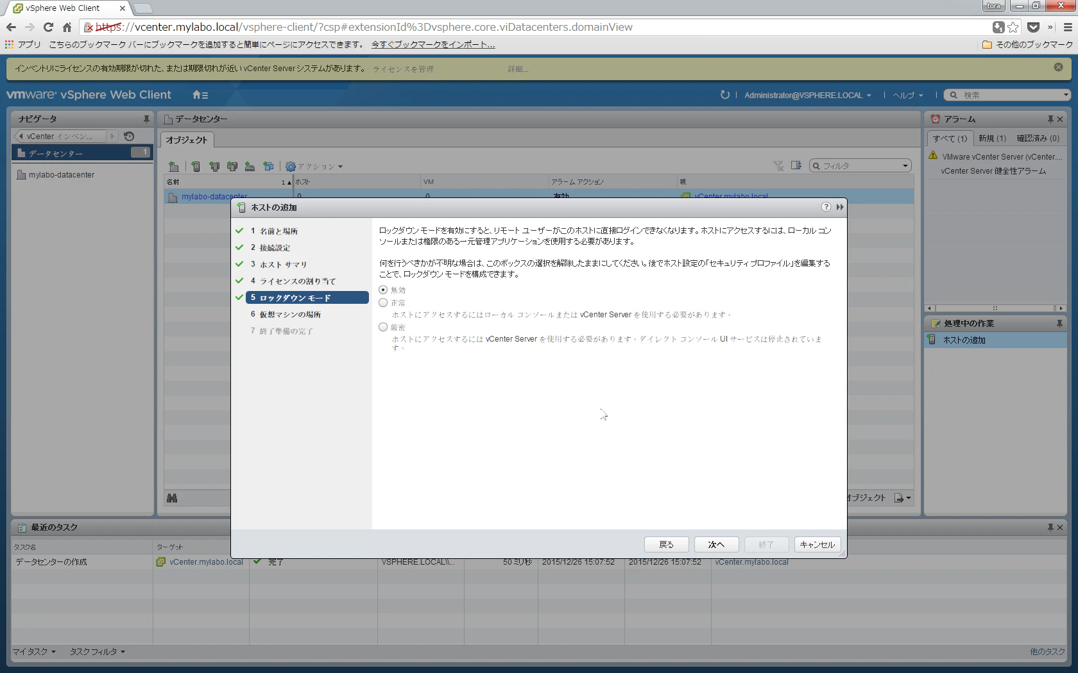The image size is (1078, 673).
Task: Click the ライセンスを管理 link in warning banner
Action: pyautogui.click(x=403, y=69)
